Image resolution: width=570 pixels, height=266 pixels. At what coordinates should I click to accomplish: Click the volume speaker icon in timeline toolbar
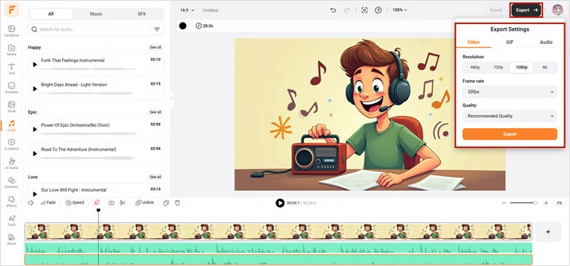[x=31, y=203]
